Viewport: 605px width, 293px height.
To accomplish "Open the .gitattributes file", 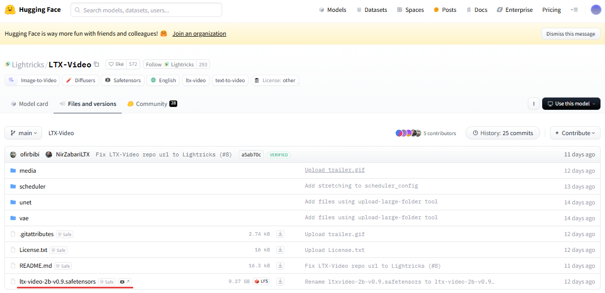I will tap(37, 234).
